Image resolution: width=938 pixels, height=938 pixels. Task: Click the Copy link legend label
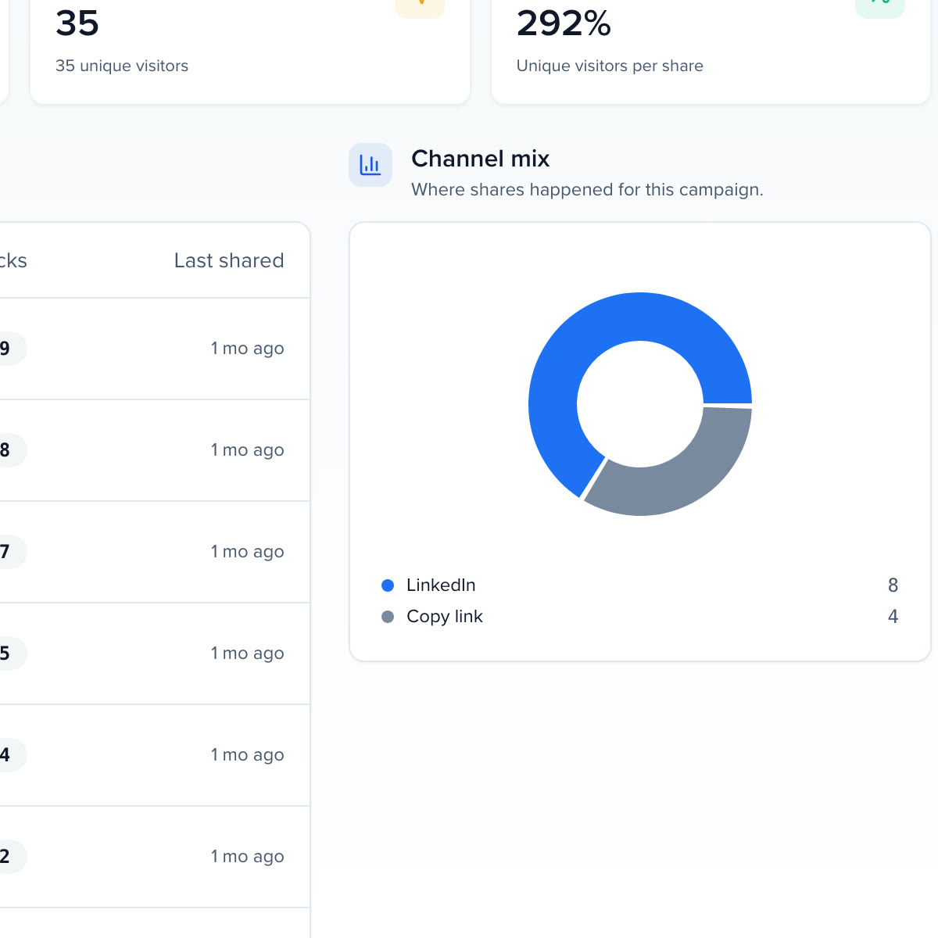pyautogui.click(x=445, y=617)
